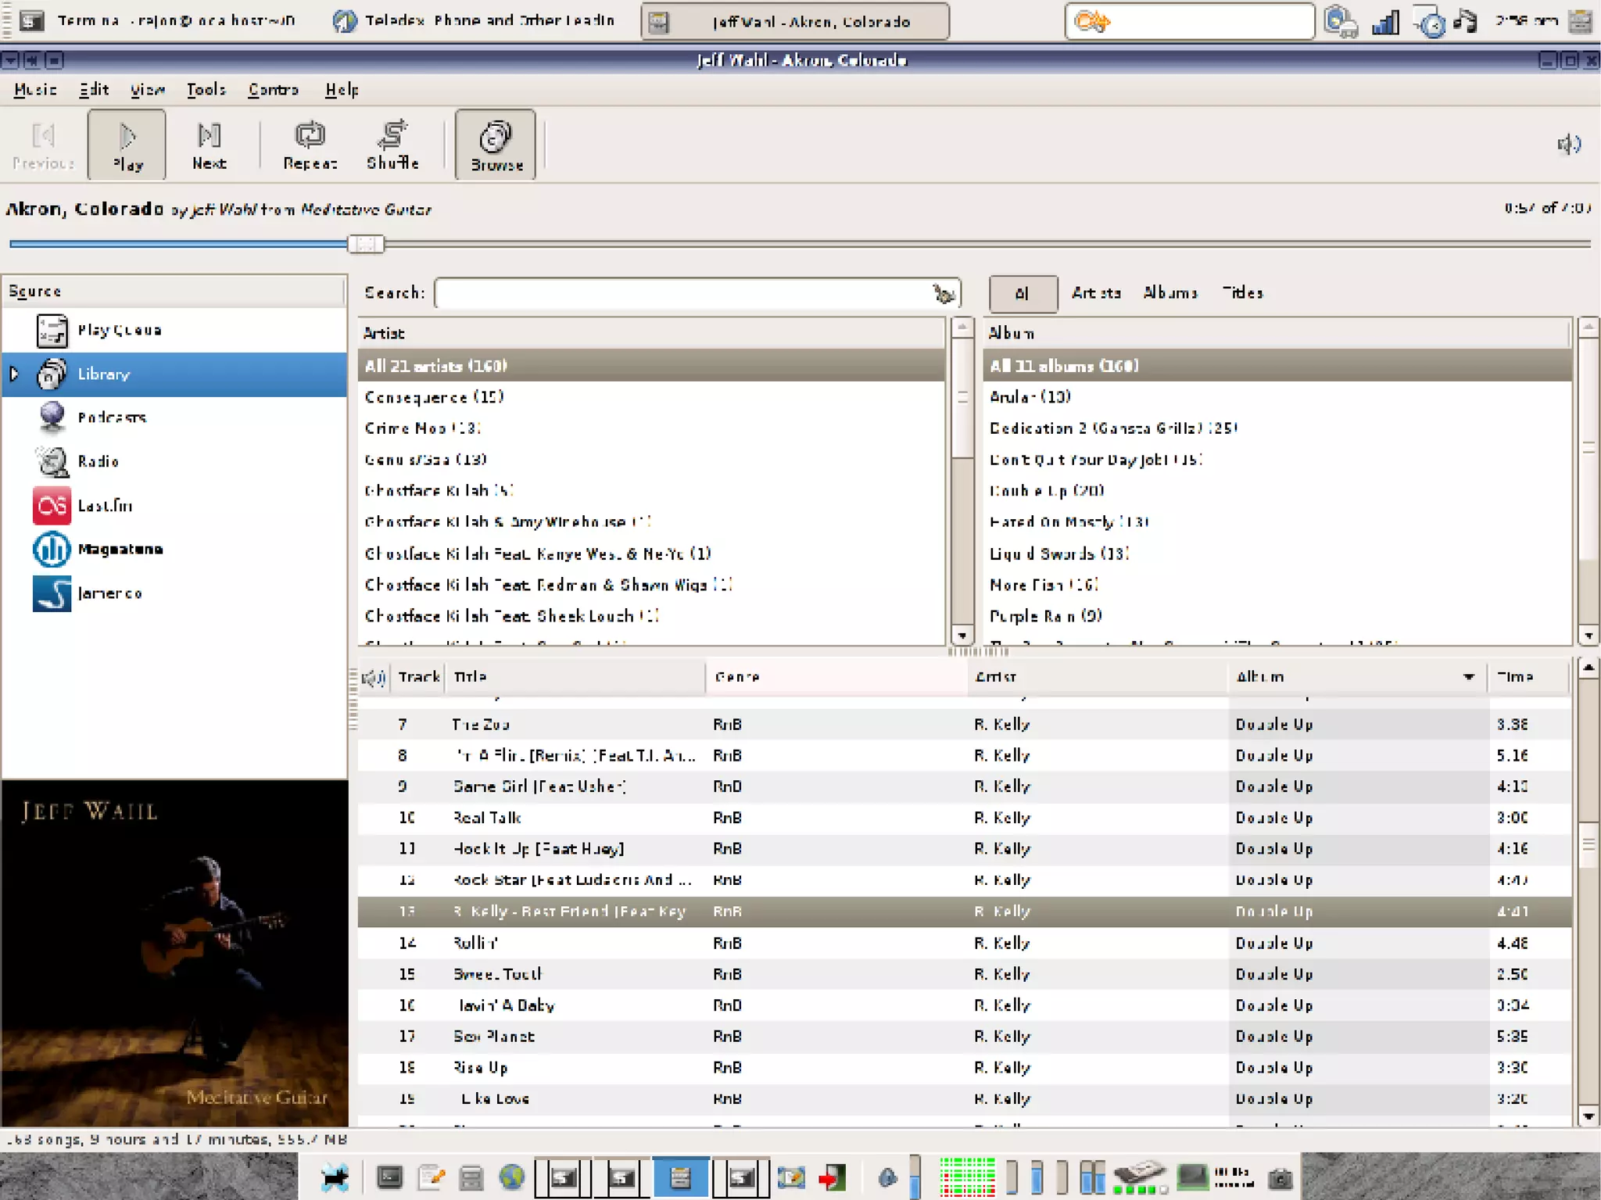Open the Tools menu
The image size is (1601, 1200).
[x=206, y=90]
